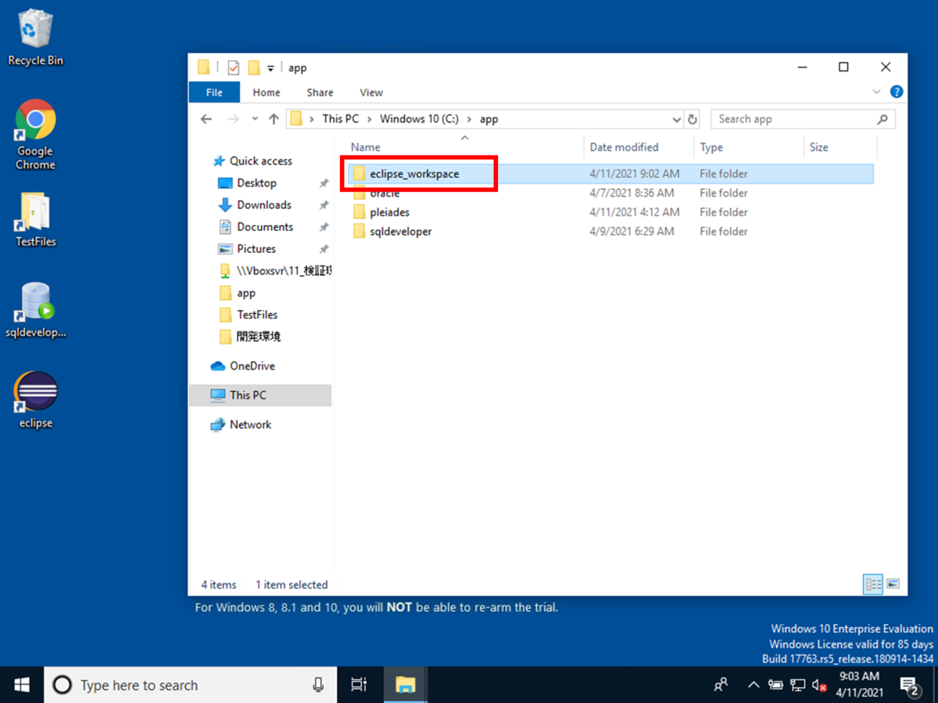Open Explorer Help icon
Viewport: 938px width, 703px height.
coord(897,92)
